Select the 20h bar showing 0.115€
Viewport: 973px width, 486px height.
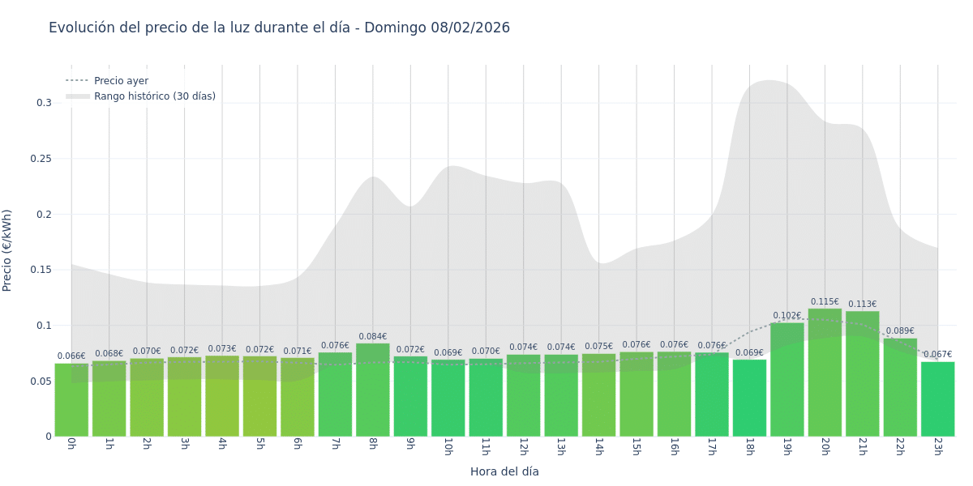click(x=825, y=373)
